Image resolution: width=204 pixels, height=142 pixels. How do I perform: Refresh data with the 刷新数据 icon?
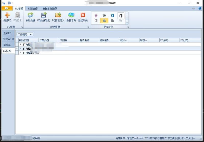[30, 16]
